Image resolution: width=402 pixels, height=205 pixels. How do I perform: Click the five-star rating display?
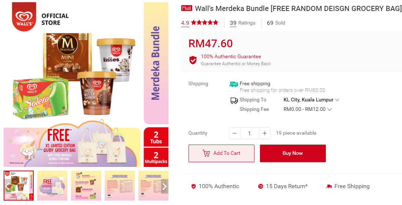[x=205, y=23]
